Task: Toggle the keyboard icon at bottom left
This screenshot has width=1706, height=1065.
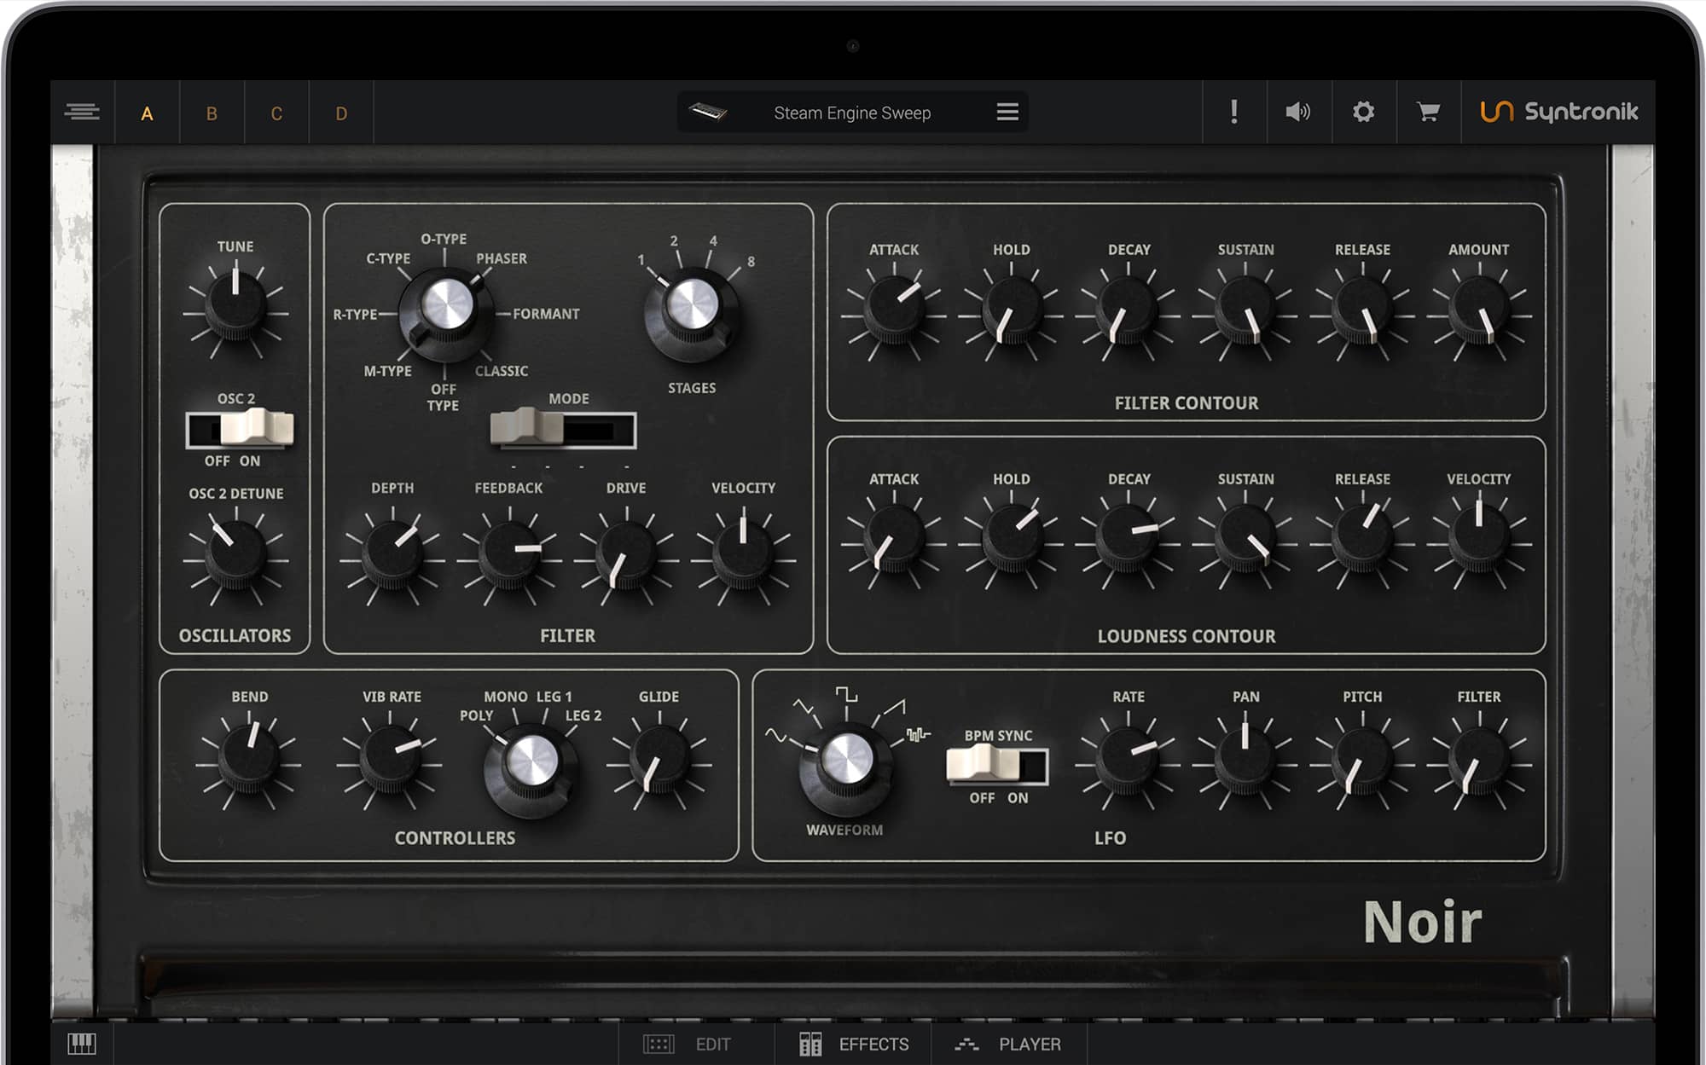Action: tap(82, 1043)
